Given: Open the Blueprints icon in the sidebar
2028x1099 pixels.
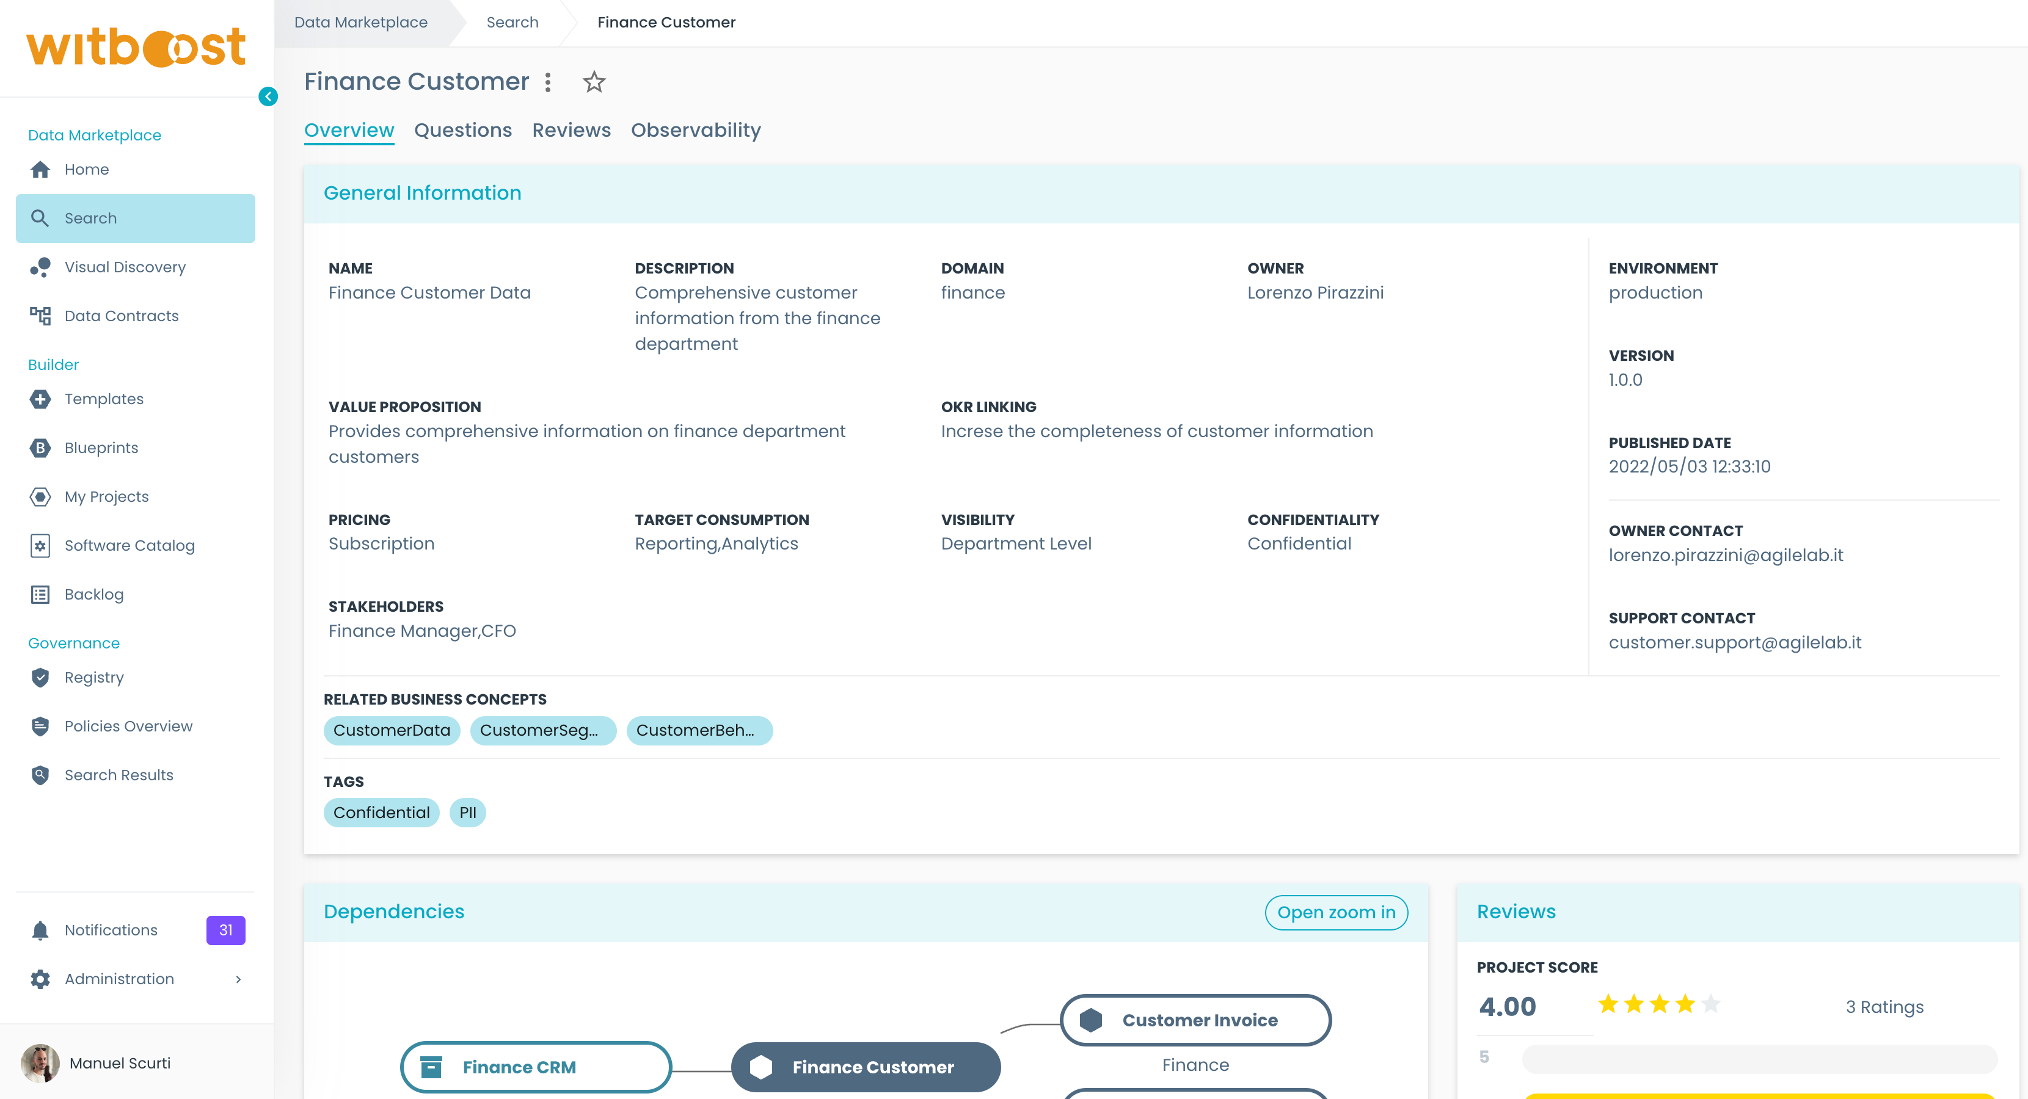Looking at the screenshot, I should point(40,448).
